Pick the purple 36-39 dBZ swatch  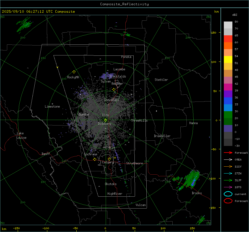pos(228,94)
